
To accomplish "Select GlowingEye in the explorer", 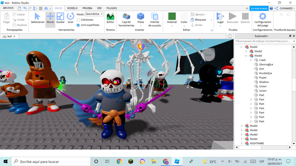I will 266,64.
